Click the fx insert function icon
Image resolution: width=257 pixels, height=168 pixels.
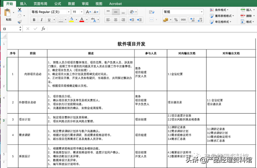[x=43, y=29]
